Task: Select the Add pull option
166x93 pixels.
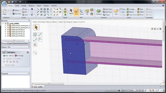Action: click(x=5, y=56)
